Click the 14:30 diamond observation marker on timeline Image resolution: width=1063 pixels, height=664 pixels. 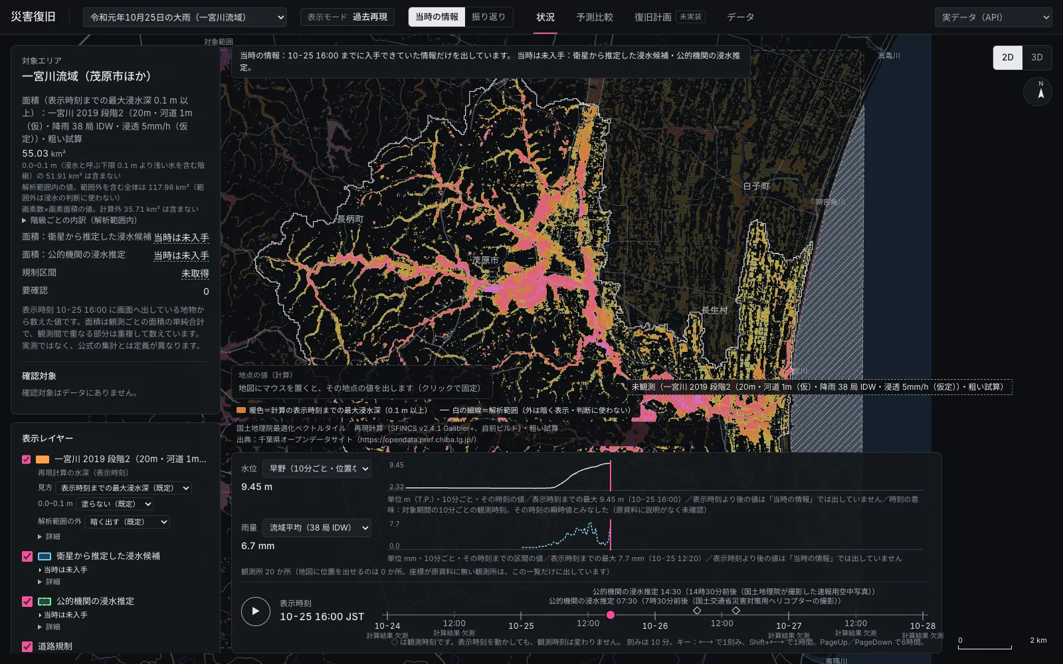(735, 610)
